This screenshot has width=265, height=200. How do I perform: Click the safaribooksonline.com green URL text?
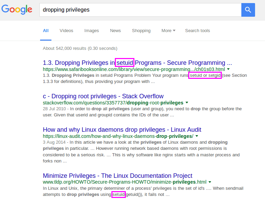point(134,69)
